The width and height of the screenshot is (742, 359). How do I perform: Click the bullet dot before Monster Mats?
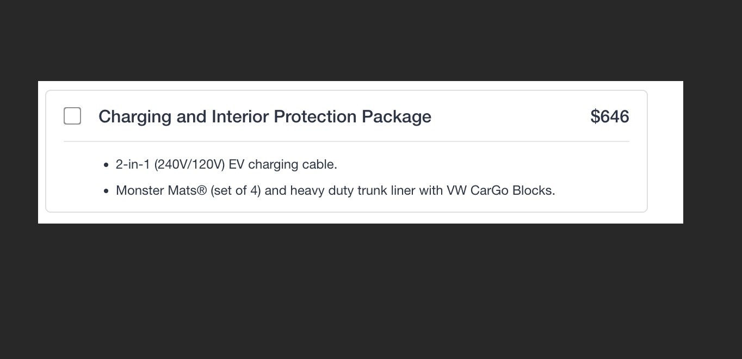(106, 191)
